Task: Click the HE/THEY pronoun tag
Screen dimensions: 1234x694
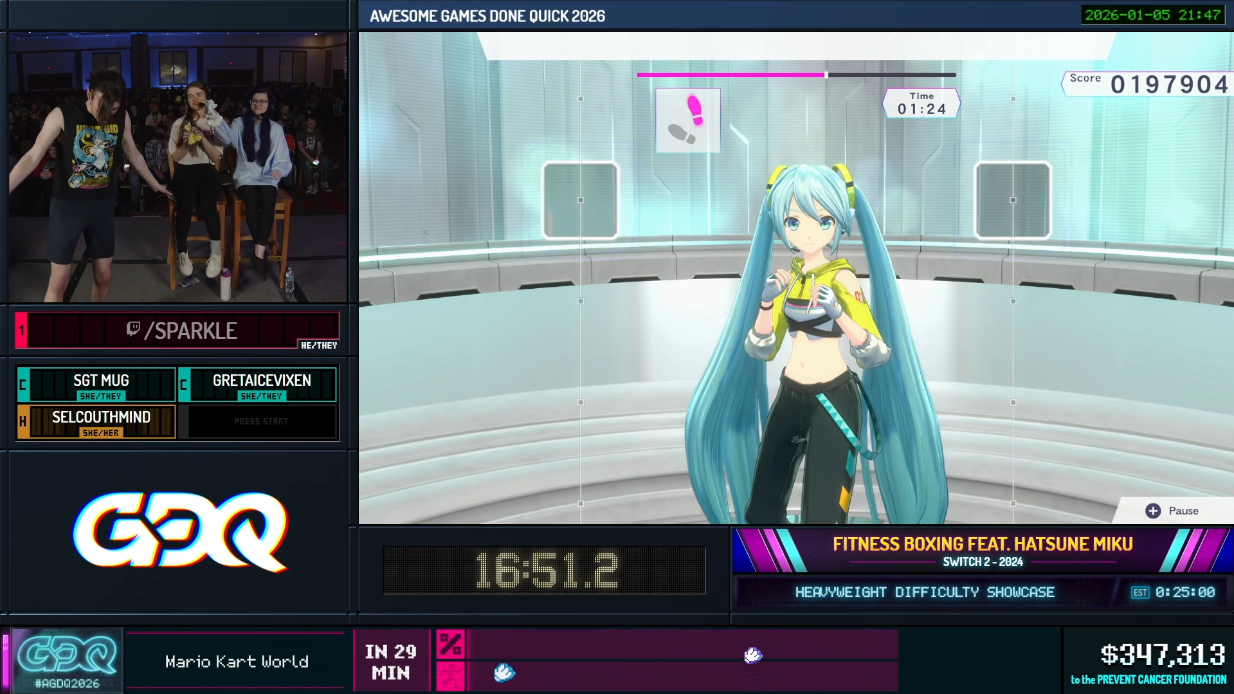Action: click(319, 345)
